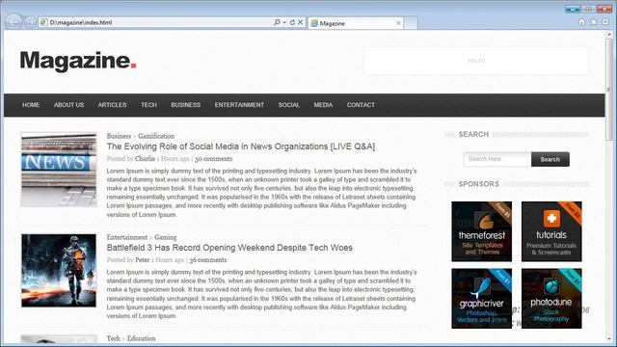Click the Magazine logo
Image resolution: width=617 pixels, height=347 pixels.
(78, 61)
